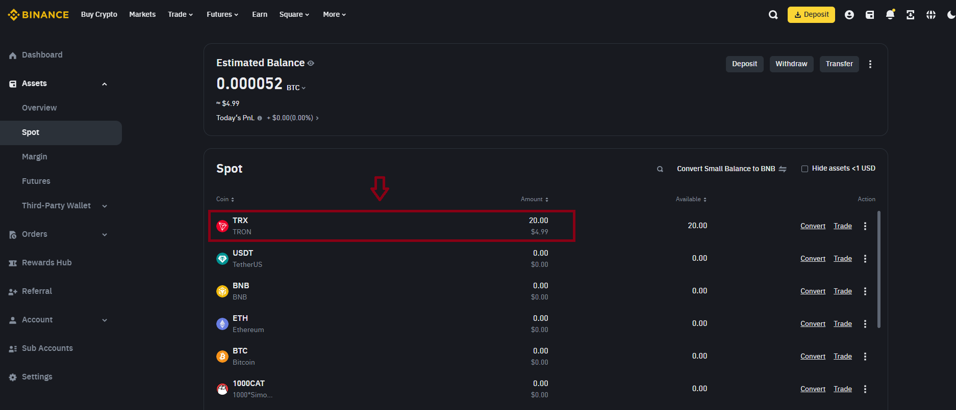Change balance currency via BTC dropdown

pos(296,88)
